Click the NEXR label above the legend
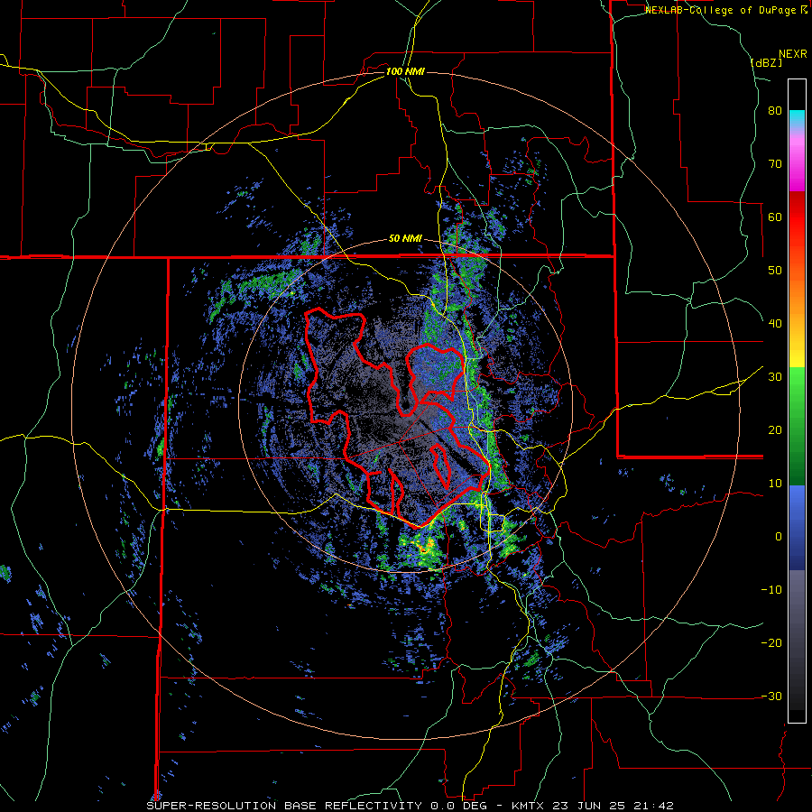 (793, 54)
